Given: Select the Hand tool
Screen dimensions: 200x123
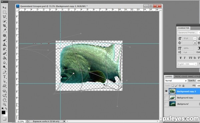Looking at the screenshot, I should pyautogui.click(x=4, y=100).
